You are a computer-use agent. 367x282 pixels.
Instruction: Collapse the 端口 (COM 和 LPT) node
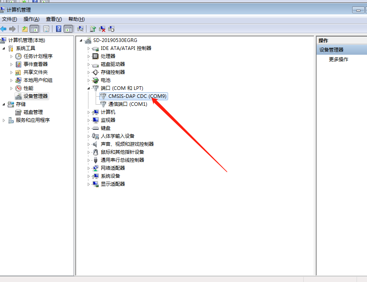pos(89,88)
